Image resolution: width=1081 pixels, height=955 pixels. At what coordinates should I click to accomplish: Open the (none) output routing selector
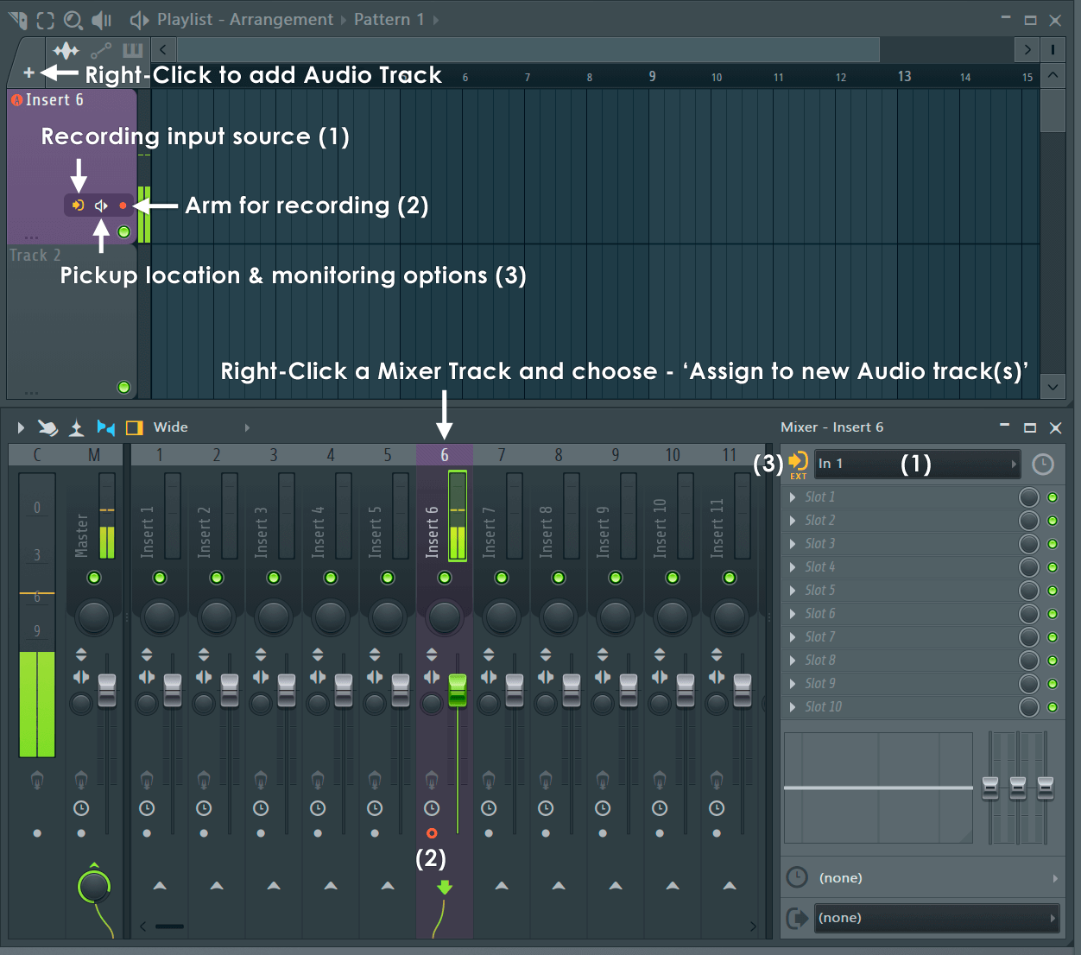(x=938, y=917)
